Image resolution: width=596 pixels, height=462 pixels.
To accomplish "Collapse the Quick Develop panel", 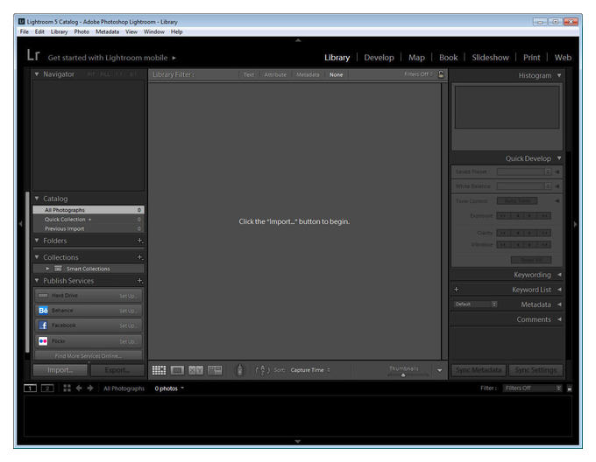I will click(x=559, y=158).
